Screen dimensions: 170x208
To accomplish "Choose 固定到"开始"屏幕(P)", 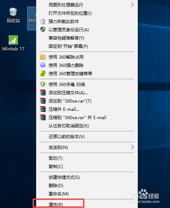I will tap(87, 46).
